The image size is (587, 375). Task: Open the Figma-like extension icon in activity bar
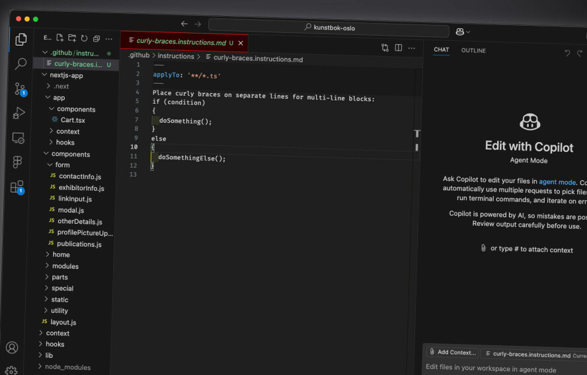(x=17, y=162)
